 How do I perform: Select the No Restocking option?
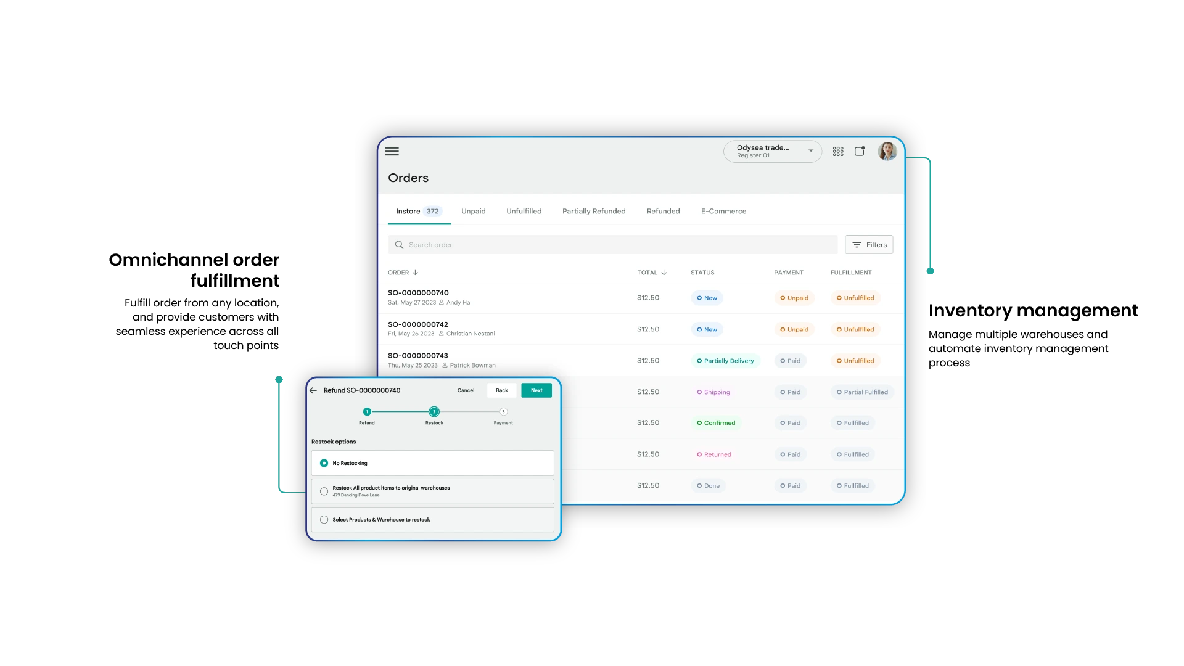coord(323,462)
